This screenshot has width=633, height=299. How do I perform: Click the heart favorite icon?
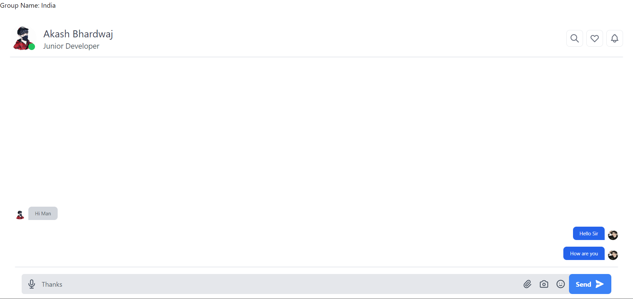595,38
